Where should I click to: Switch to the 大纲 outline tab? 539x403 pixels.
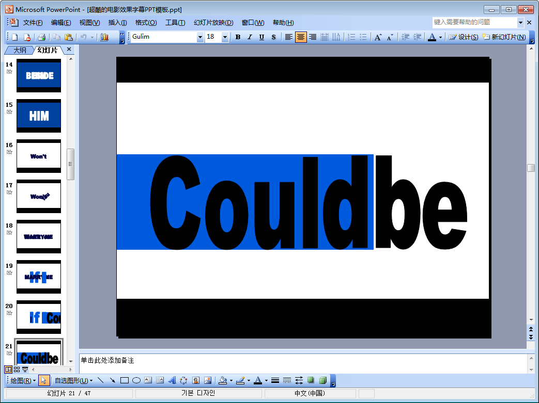[x=20, y=50]
